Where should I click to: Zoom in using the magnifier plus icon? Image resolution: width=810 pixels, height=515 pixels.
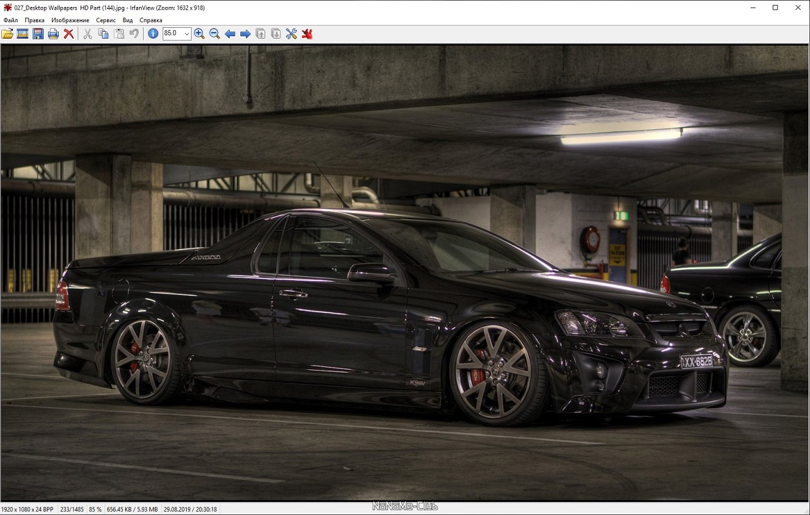point(199,34)
